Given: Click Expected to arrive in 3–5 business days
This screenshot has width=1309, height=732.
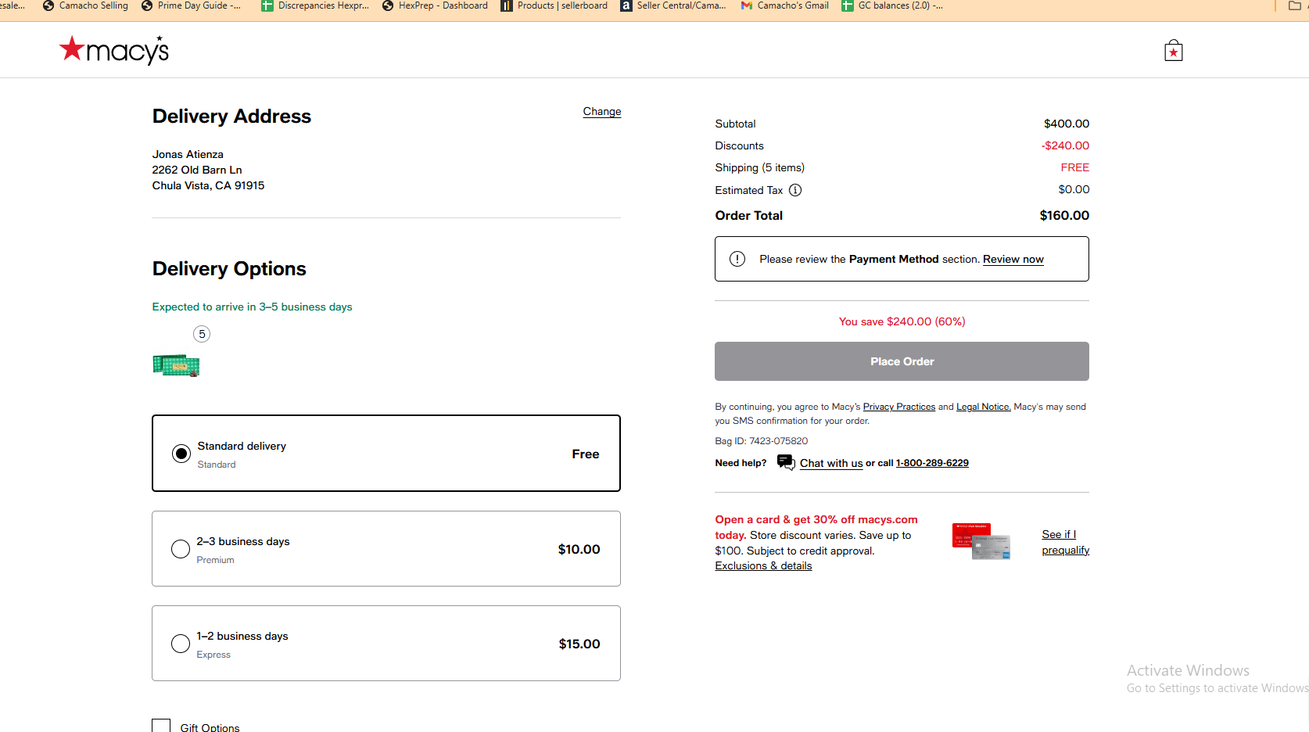Looking at the screenshot, I should (252, 307).
